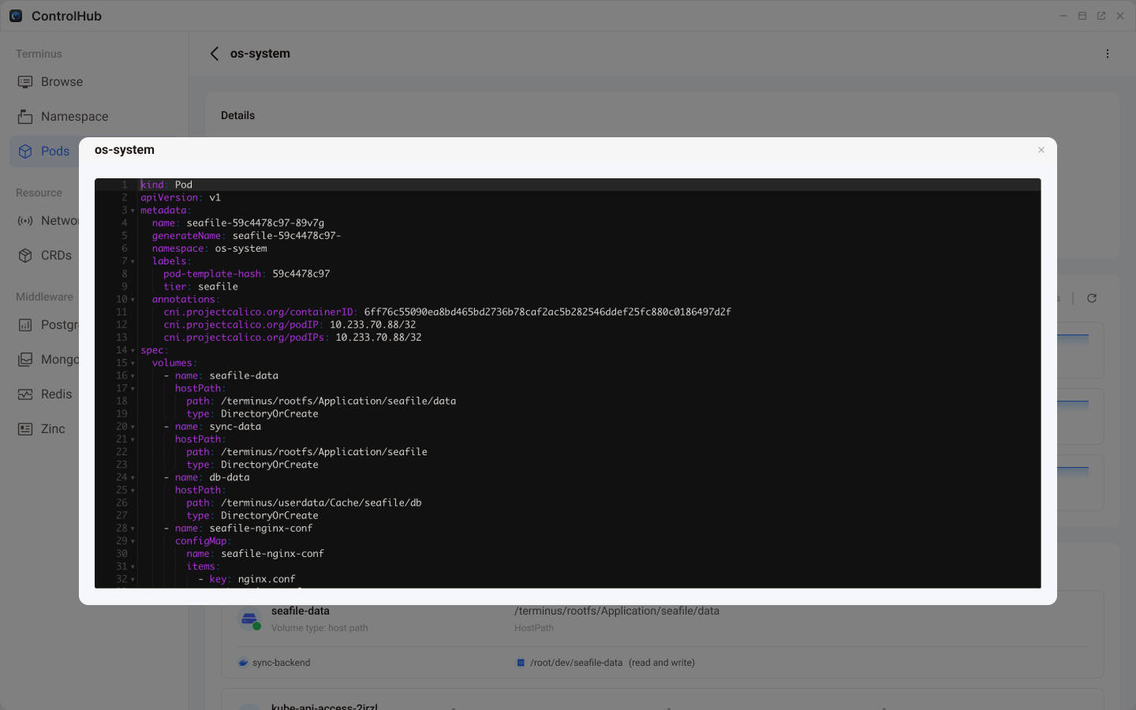Click the nginx.conf key value

(267, 579)
